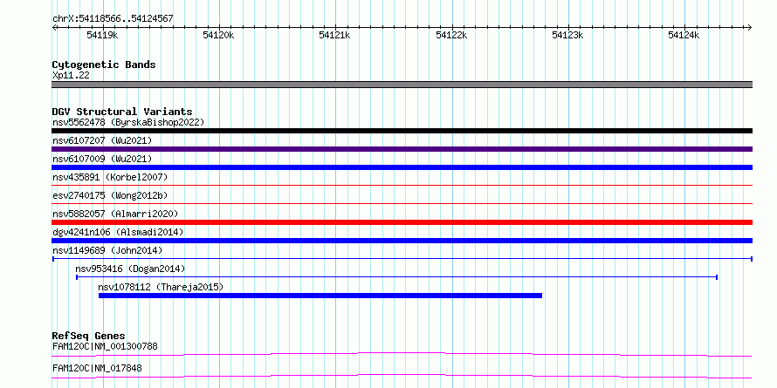This screenshot has height=388, width=777.
Task: Open variant nsv5562478 (ByrskaBishop2022) label
Action: click(x=128, y=122)
